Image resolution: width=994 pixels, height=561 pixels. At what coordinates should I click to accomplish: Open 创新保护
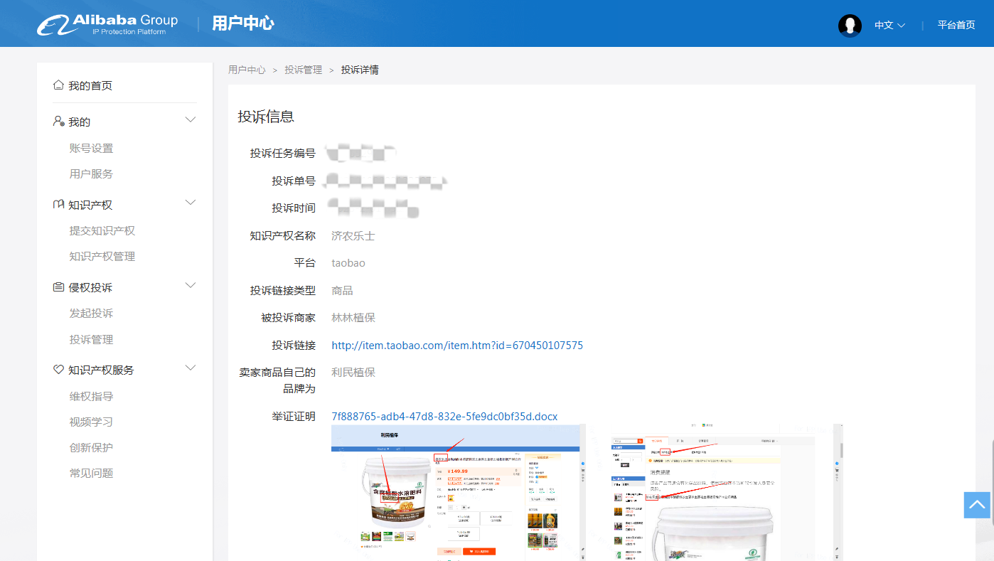tap(91, 447)
